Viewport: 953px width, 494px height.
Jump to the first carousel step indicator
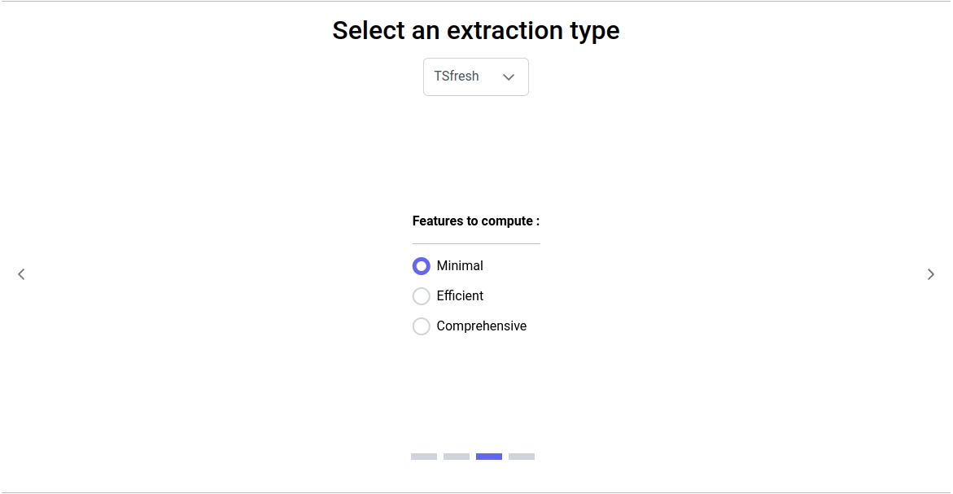[x=424, y=457]
